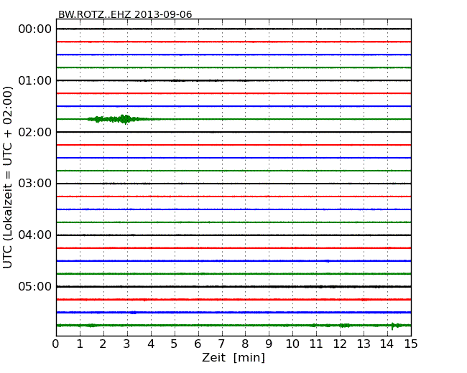Screen dimensions: 467x373
Task: Click x-axis tick label 0
Action: click(x=56, y=344)
